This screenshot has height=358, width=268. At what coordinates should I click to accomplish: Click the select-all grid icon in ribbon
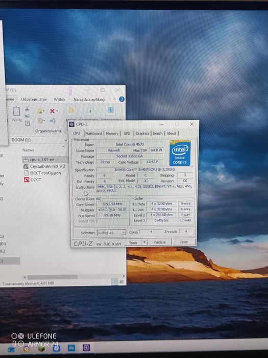click(111, 110)
